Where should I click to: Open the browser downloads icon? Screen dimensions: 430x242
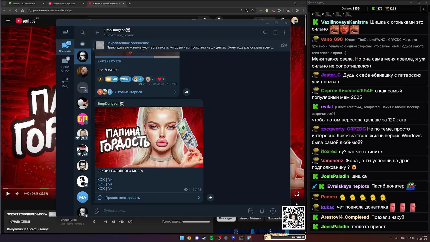288,10
